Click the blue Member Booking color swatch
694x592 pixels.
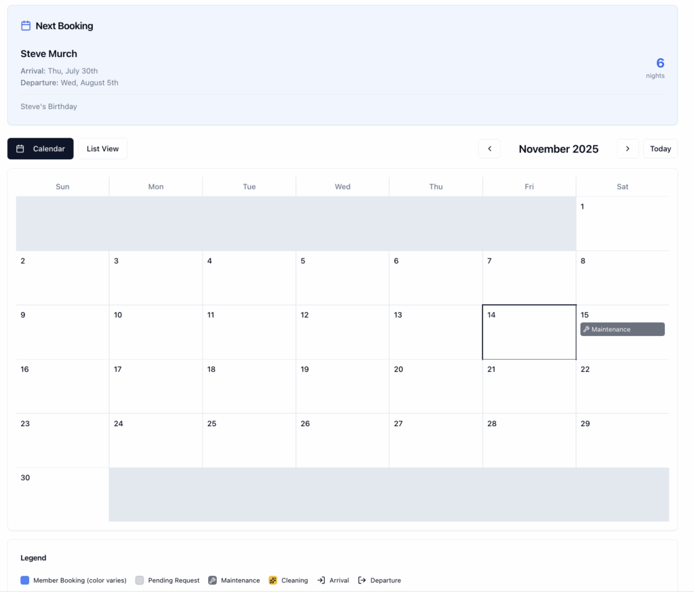tap(25, 580)
